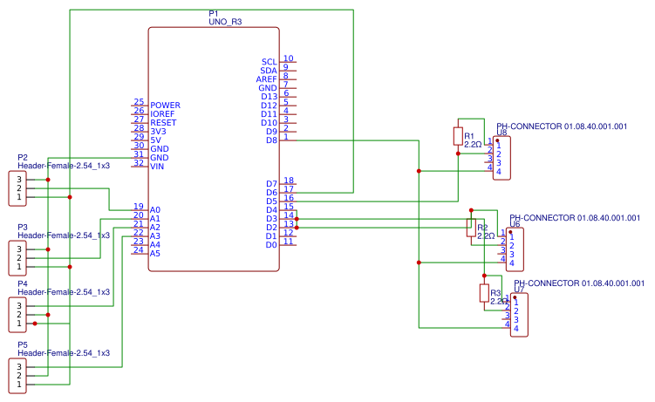Click the P4 reference designator text
The height and width of the screenshot is (402, 655).
(x=23, y=284)
